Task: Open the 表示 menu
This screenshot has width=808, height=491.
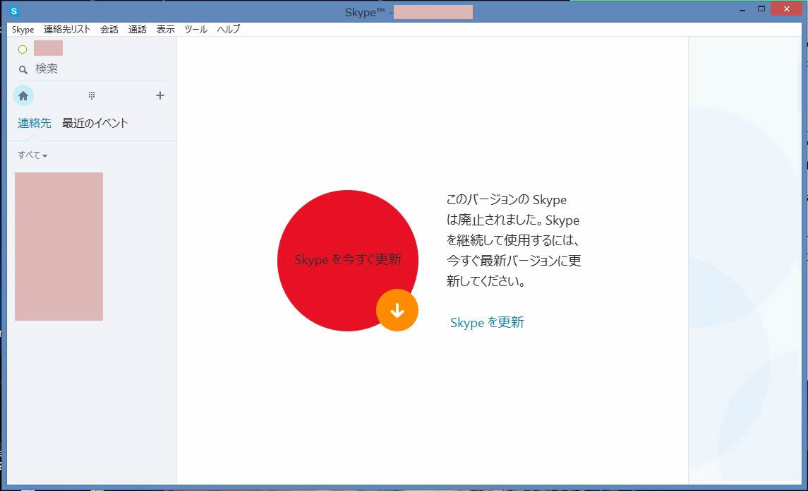Action: coord(166,30)
